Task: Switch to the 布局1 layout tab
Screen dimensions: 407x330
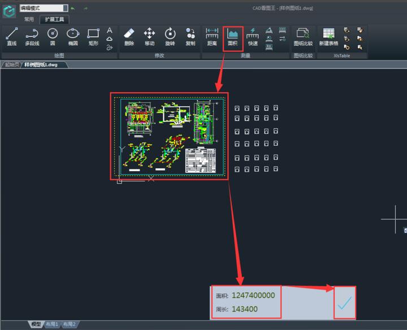Action: [x=51, y=324]
